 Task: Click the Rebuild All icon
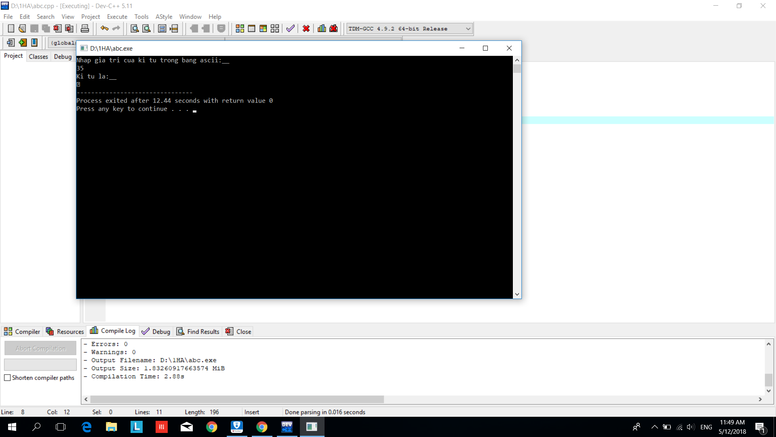coord(275,28)
